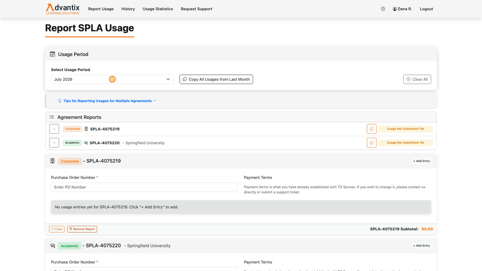Click Springfield University in Agreement Reports row
Screen dimensions: 482x271
pos(145,143)
